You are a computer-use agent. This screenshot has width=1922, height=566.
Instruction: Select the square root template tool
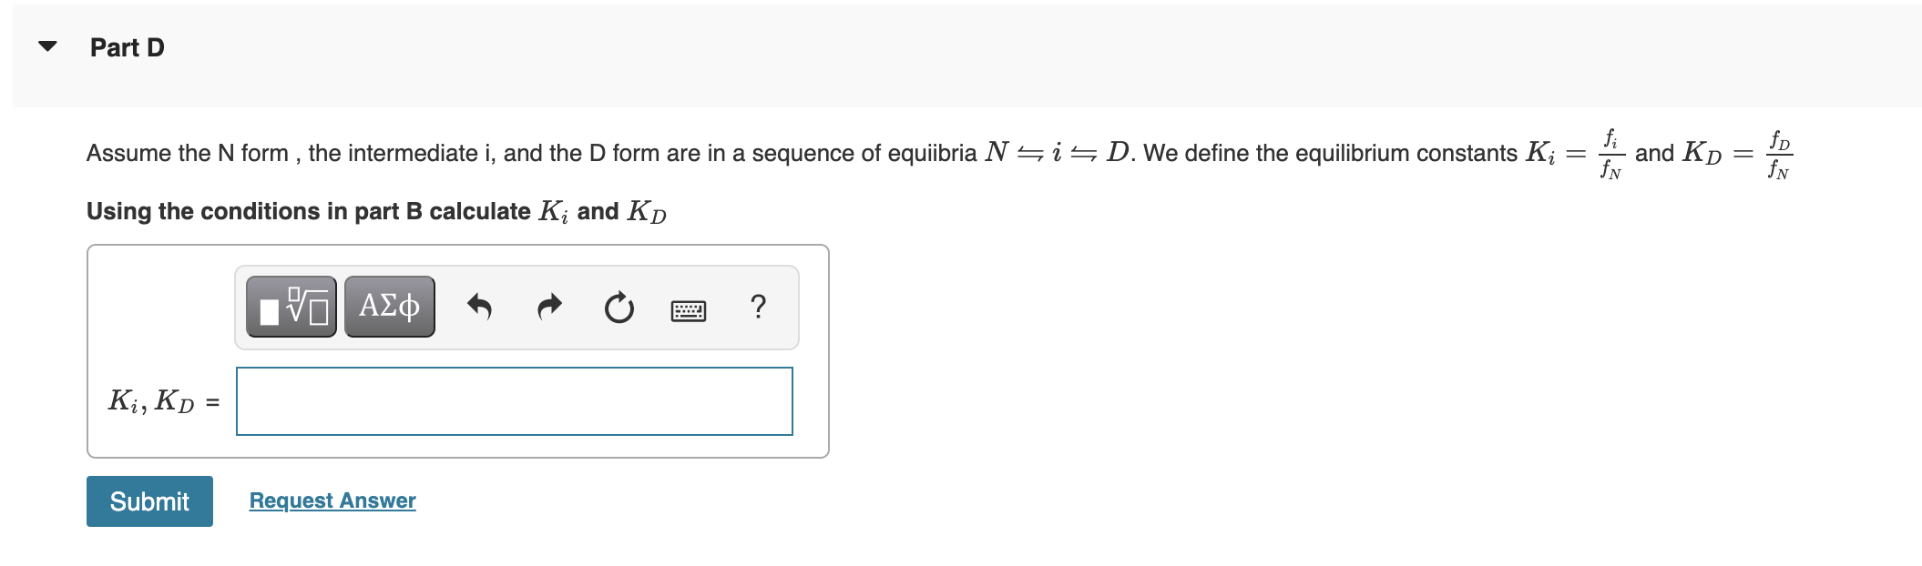pyautogui.click(x=291, y=308)
